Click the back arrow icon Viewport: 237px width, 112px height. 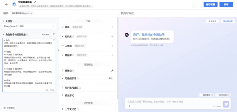click(6, 4)
